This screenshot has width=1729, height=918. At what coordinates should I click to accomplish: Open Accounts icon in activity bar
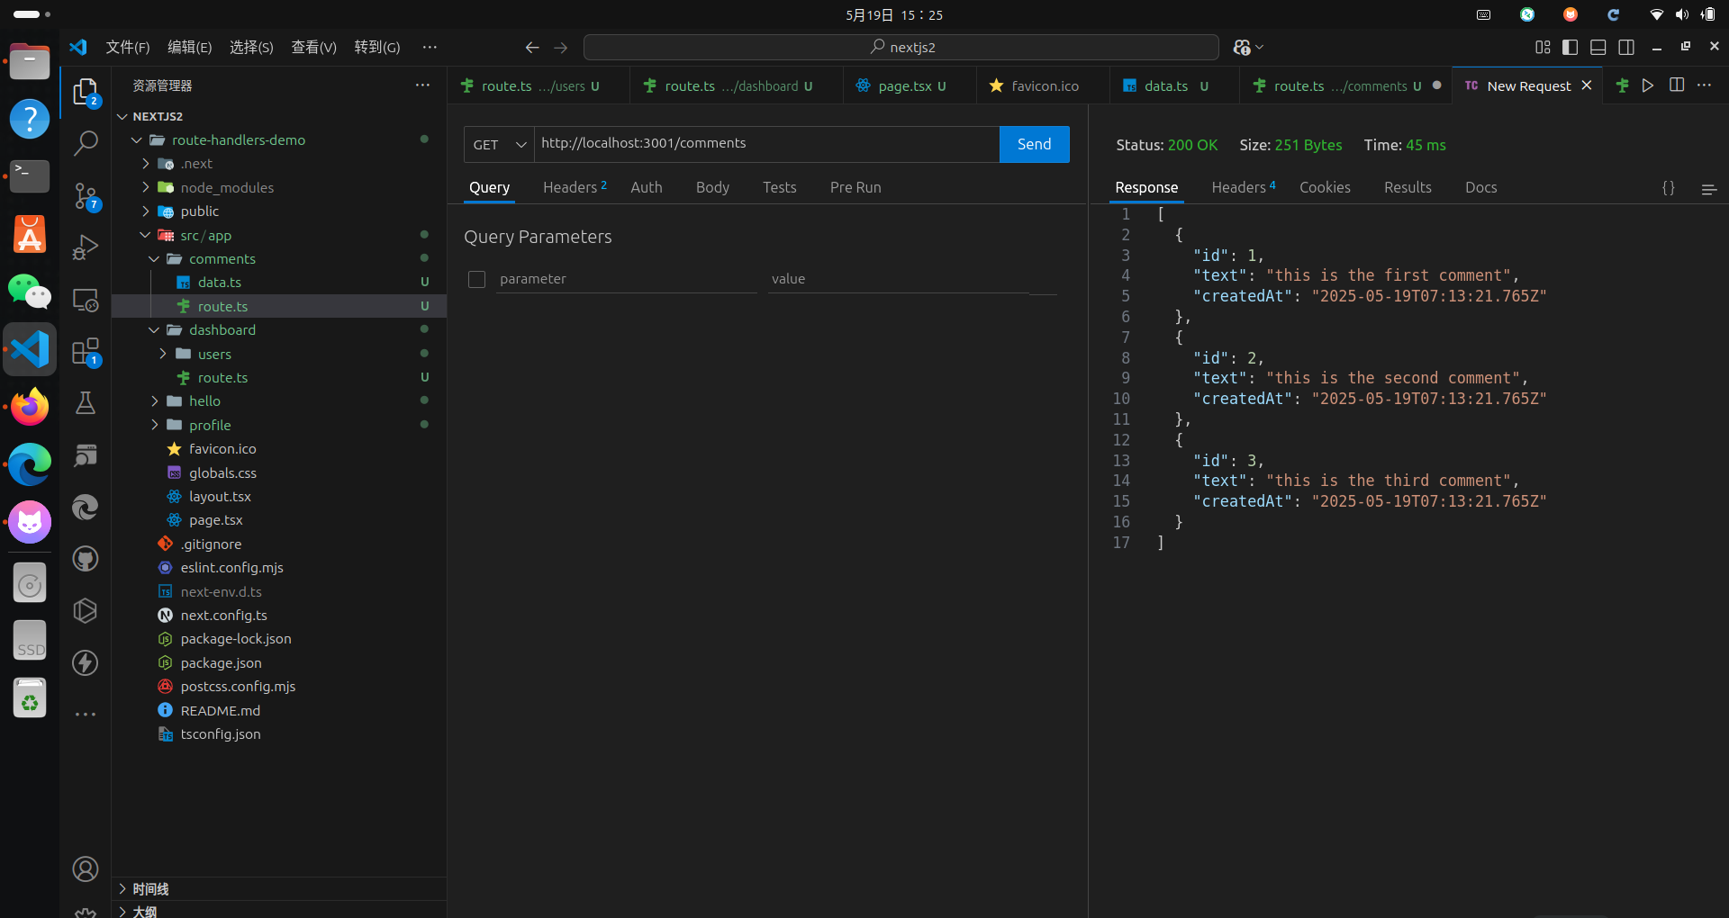pos(86,869)
